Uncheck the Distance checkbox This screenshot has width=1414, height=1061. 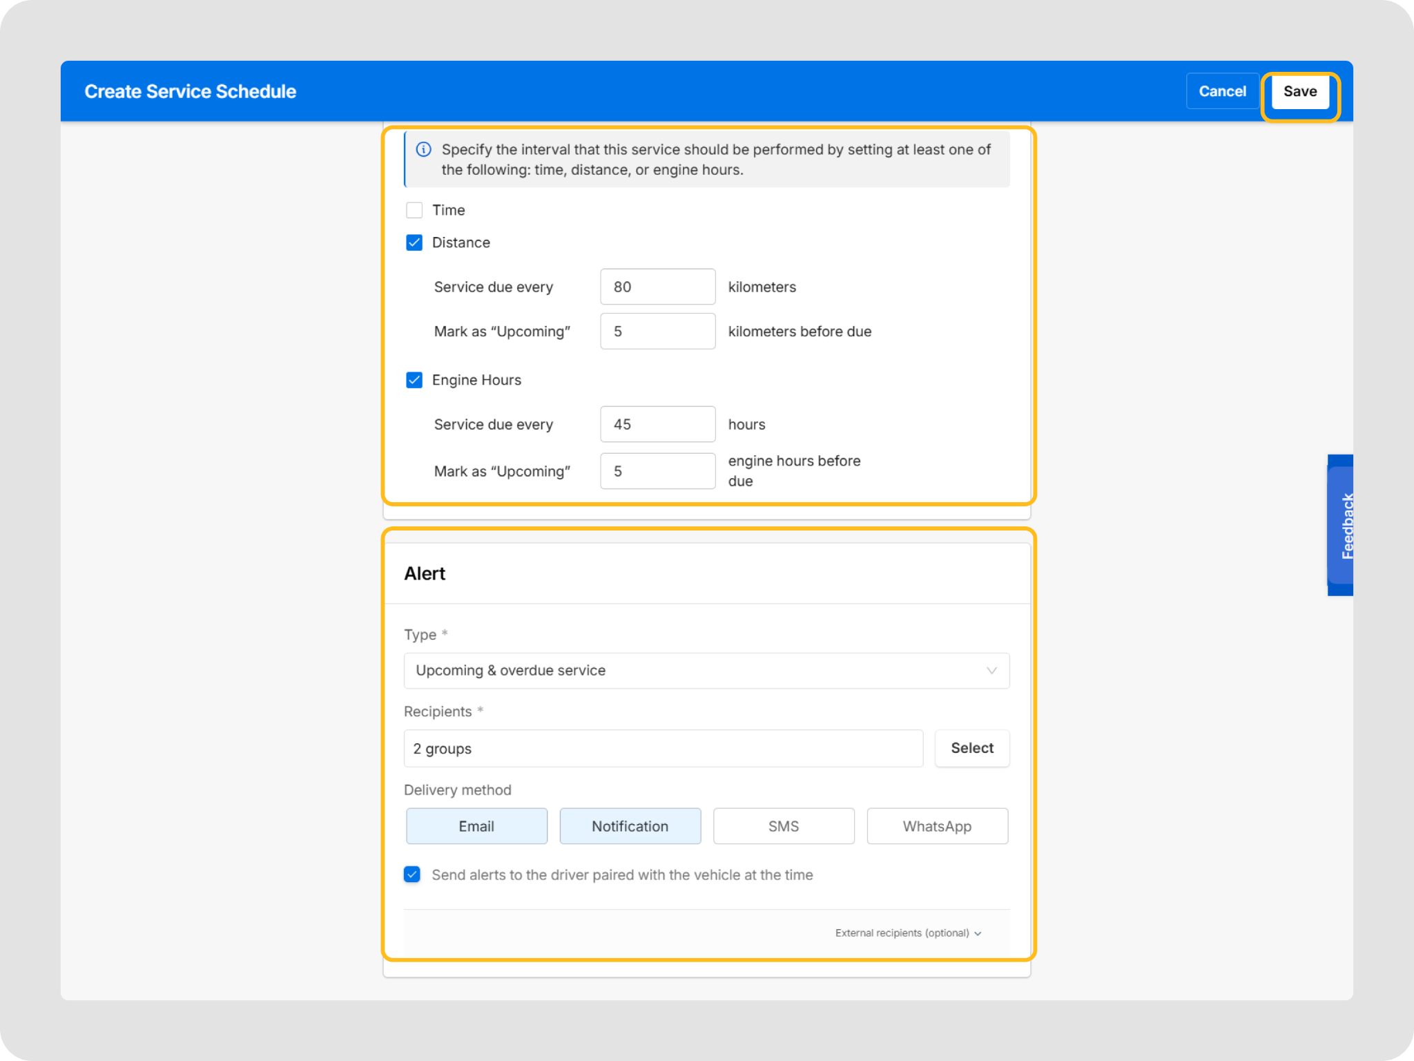(x=414, y=242)
